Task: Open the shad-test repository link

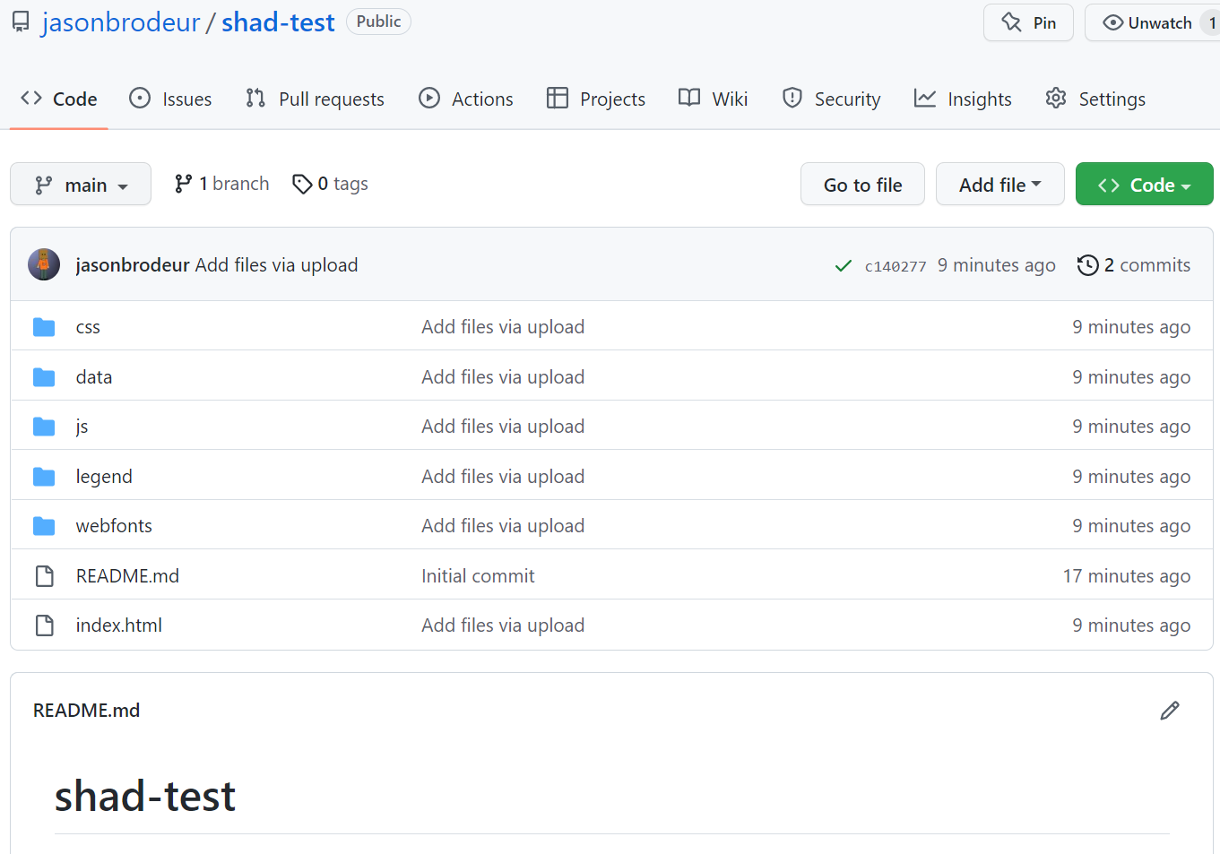Action: (278, 22)
